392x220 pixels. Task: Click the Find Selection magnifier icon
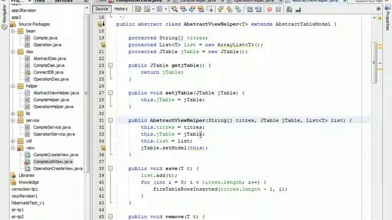[x=174, y=9]
